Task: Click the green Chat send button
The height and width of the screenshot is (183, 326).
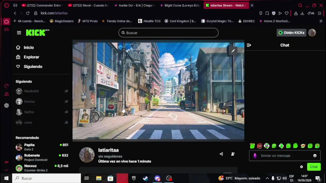Action: point(314,167)
